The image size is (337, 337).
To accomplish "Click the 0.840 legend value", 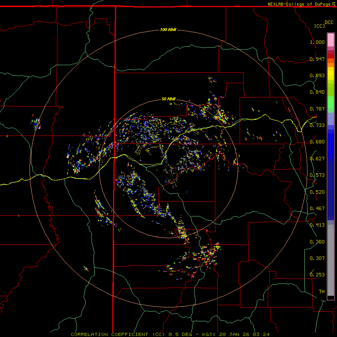I will pos(317,92).
